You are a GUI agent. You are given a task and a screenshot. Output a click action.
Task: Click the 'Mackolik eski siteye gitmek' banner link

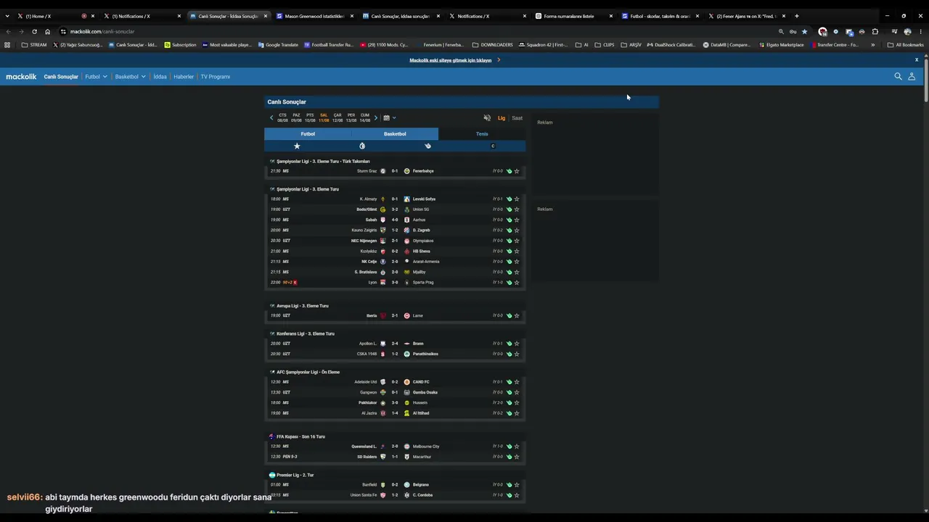coord(451,60)
